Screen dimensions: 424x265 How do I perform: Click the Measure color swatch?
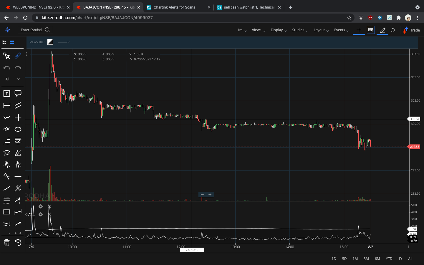pos(50,42)
